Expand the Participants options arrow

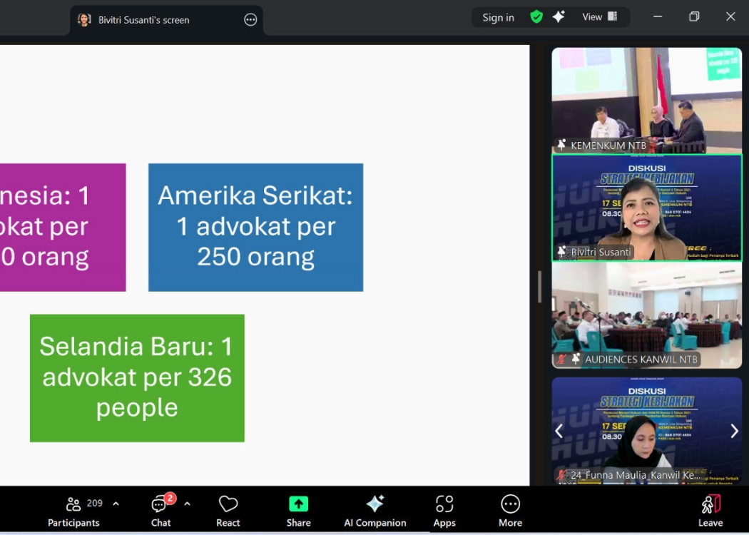(x=116, y=504)
